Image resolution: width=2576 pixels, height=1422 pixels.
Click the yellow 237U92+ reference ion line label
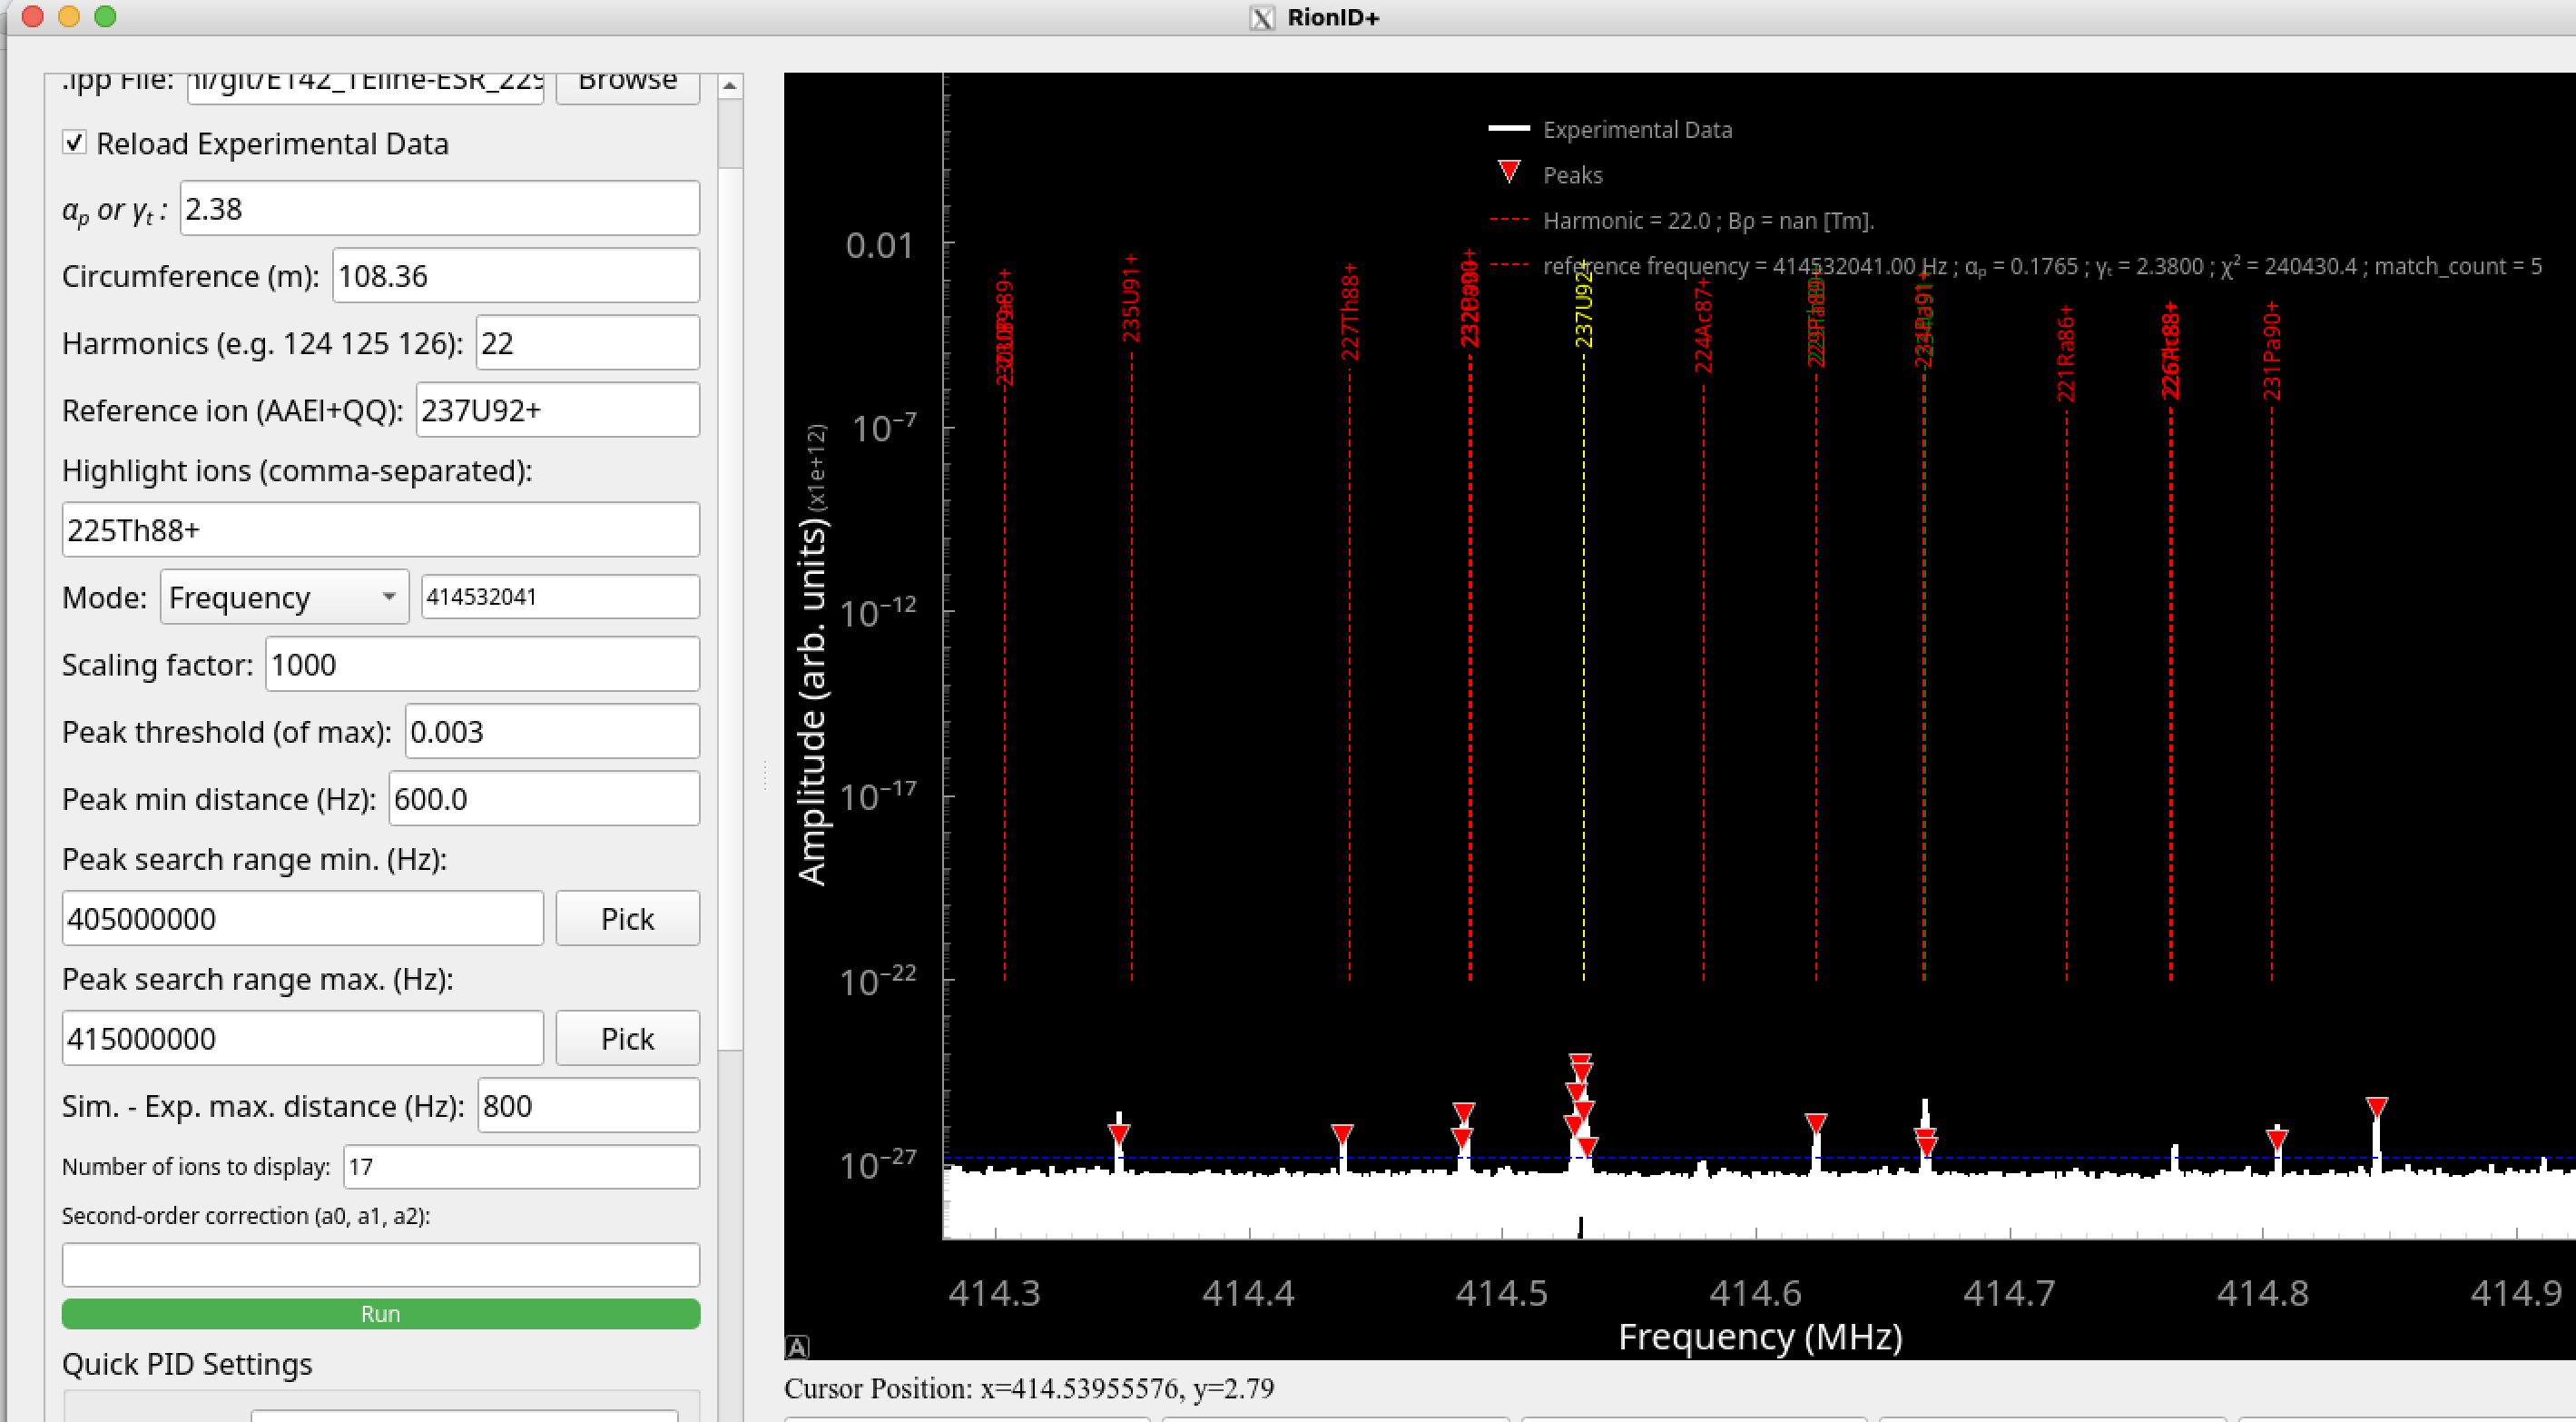pyautogui.click(x=1583, y=304)
